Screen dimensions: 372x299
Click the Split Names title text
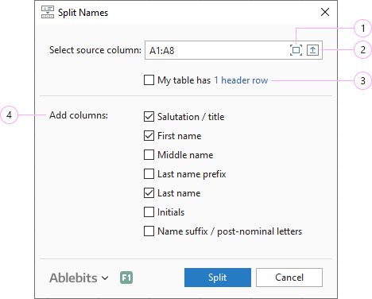83,13
